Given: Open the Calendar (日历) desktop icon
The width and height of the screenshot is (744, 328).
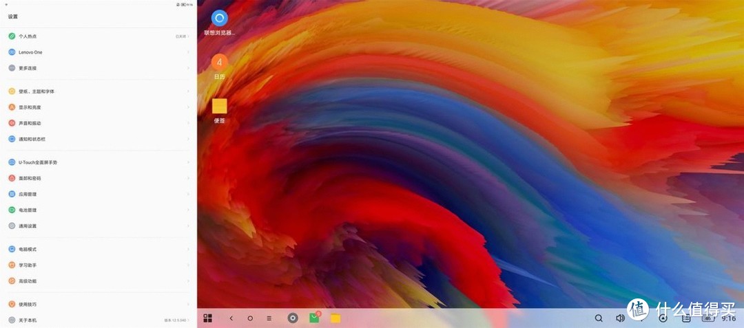Looking at the screenshot, I should pyautogui.click(x=219, y=63).
